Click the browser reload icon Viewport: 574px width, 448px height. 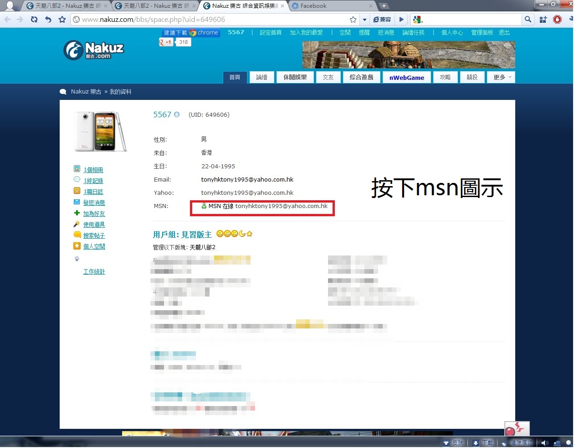(x=34, y=20)
